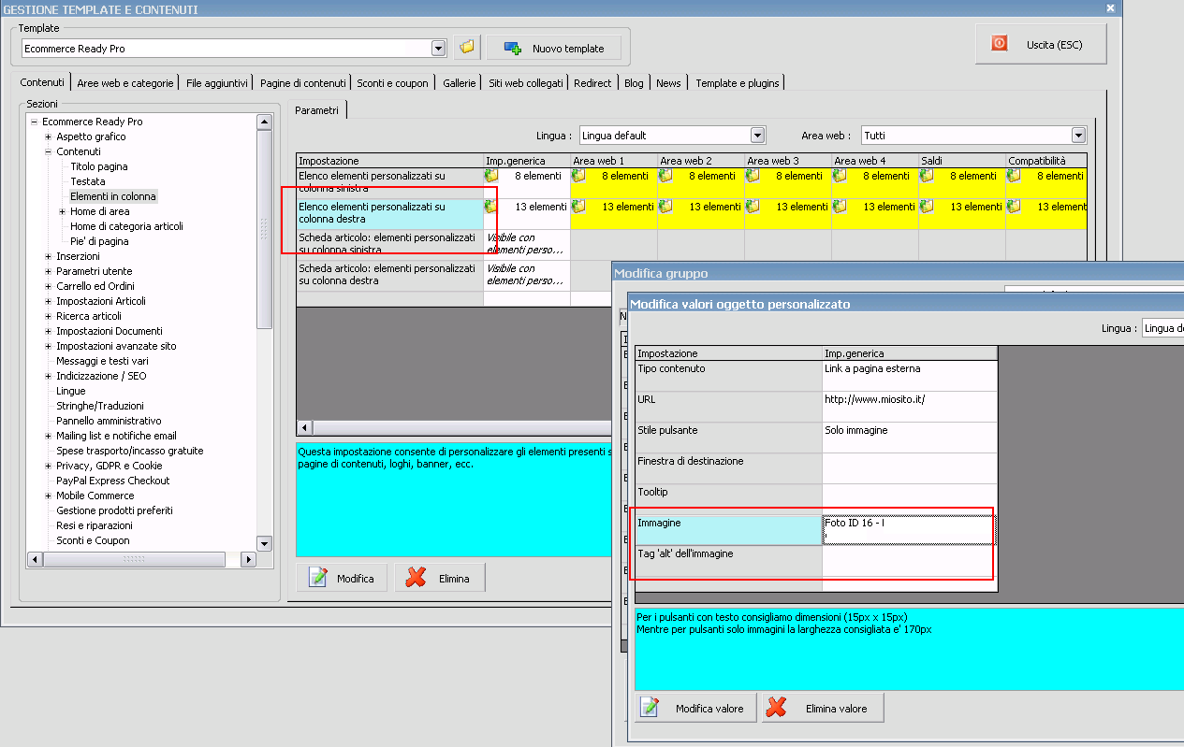The height and width of the screenshot is (747, 1184).
Task: Click the Nuovo template button
Action: coord(555,49)
